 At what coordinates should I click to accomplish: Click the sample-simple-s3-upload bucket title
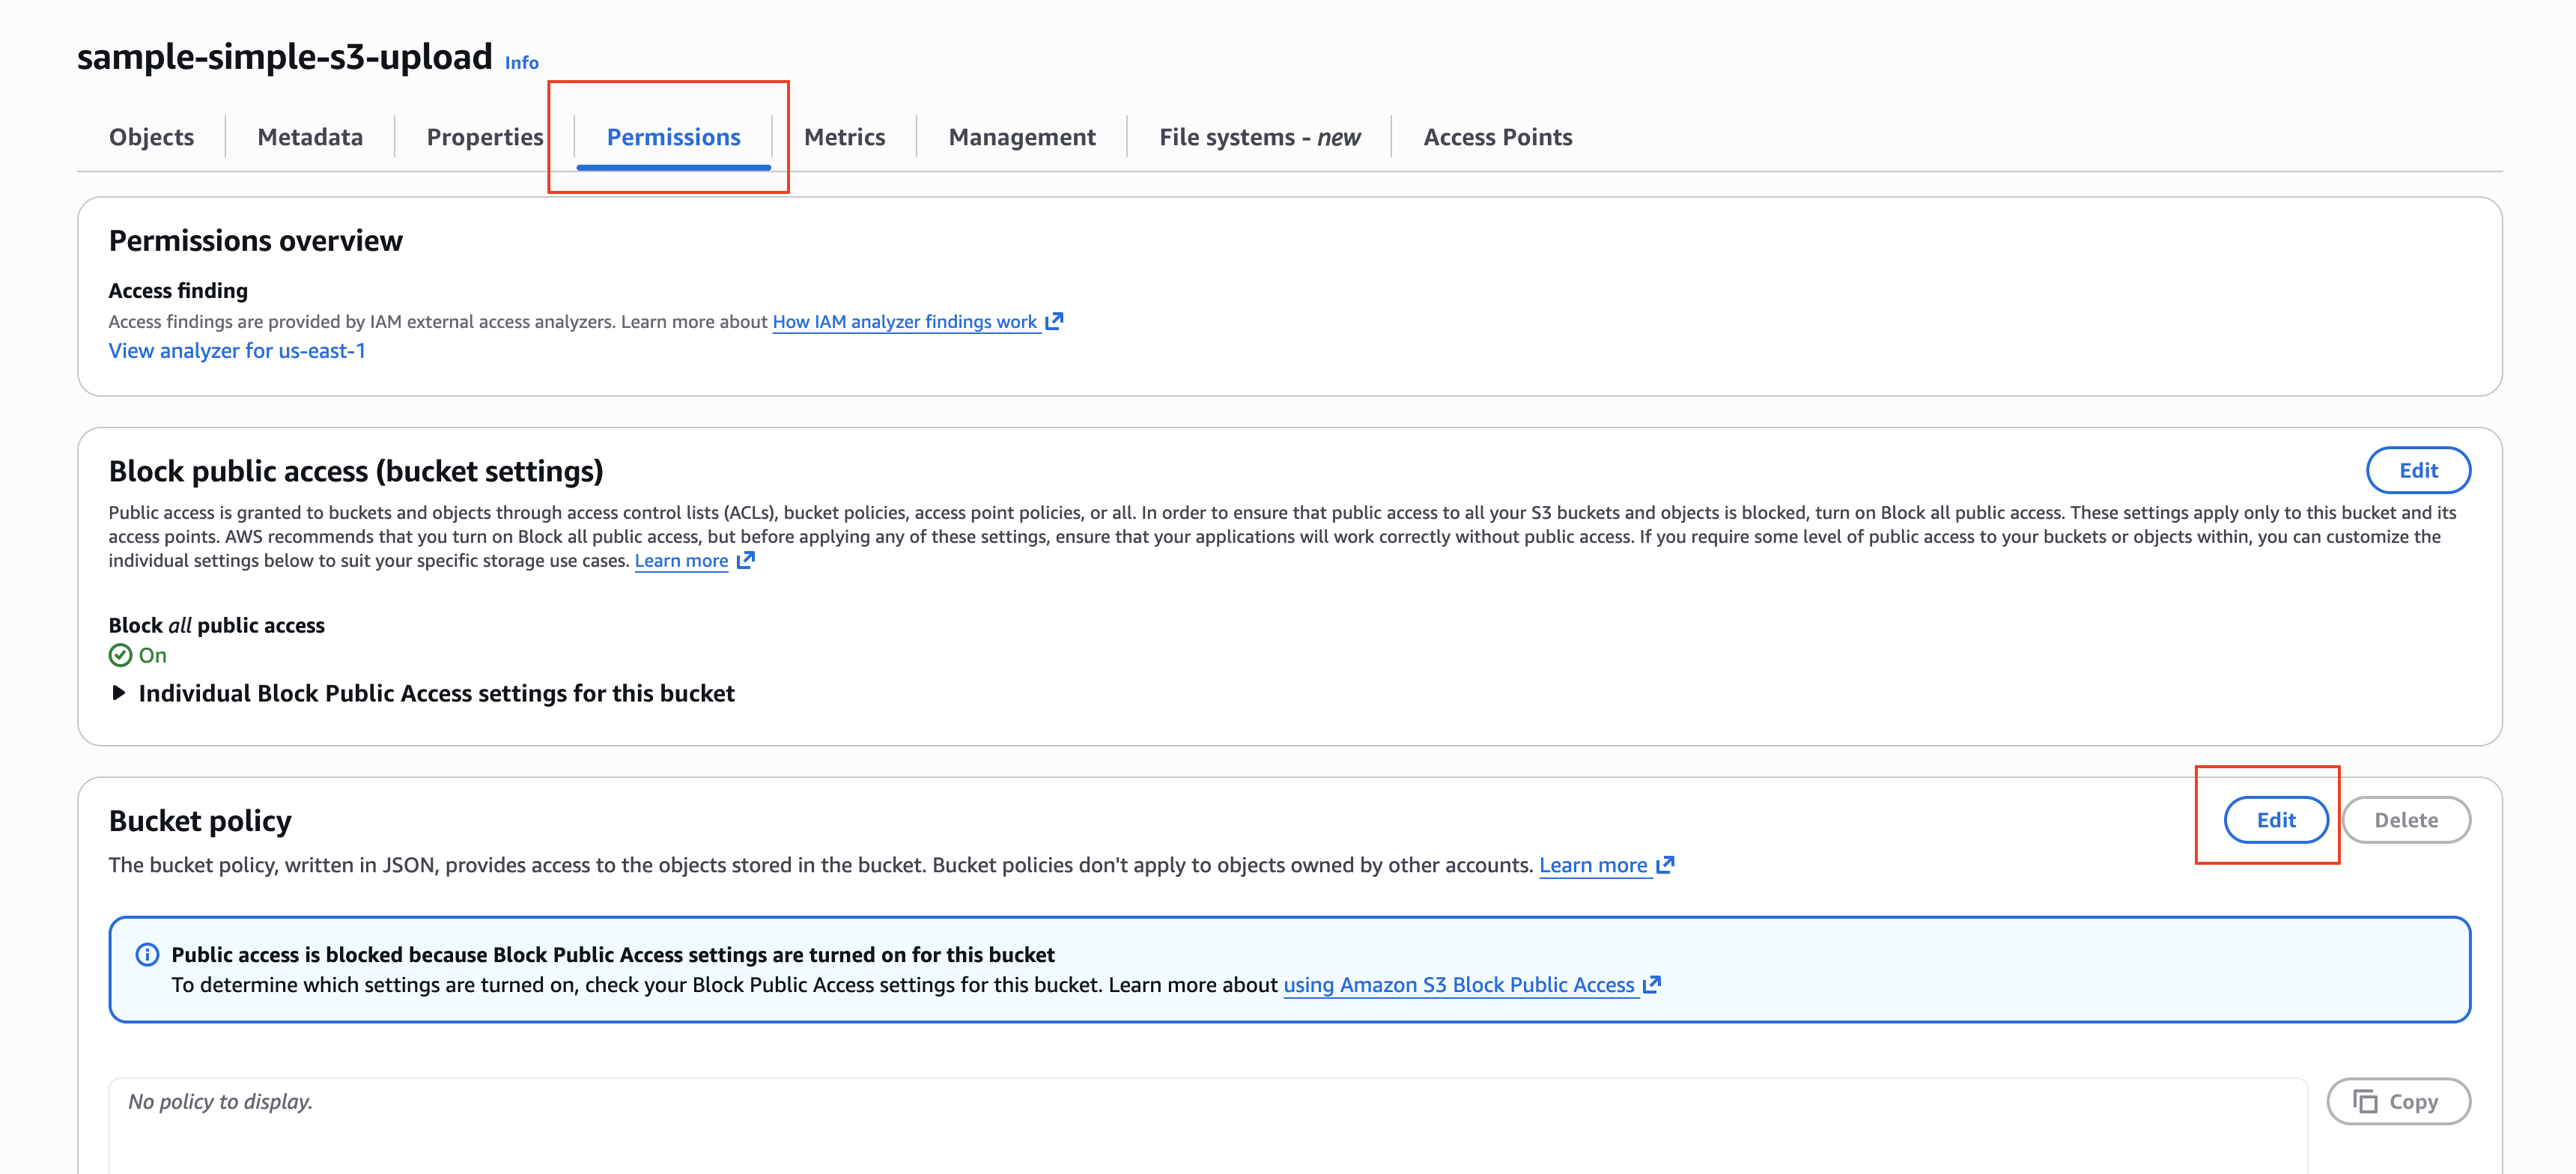point(285,57)
